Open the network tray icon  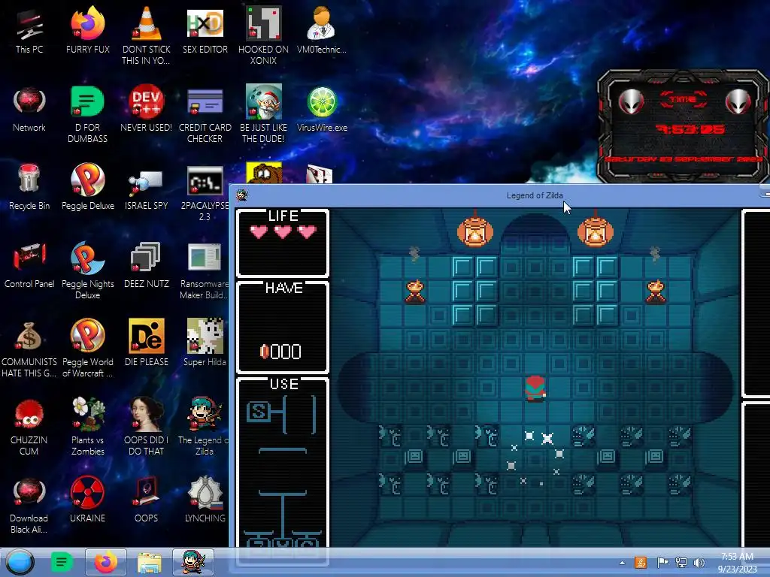click(x=681, y=563)
